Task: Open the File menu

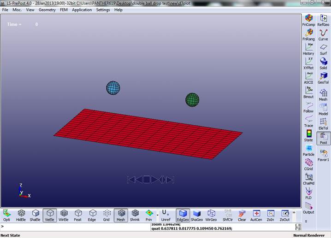Action: pos(5,10)
